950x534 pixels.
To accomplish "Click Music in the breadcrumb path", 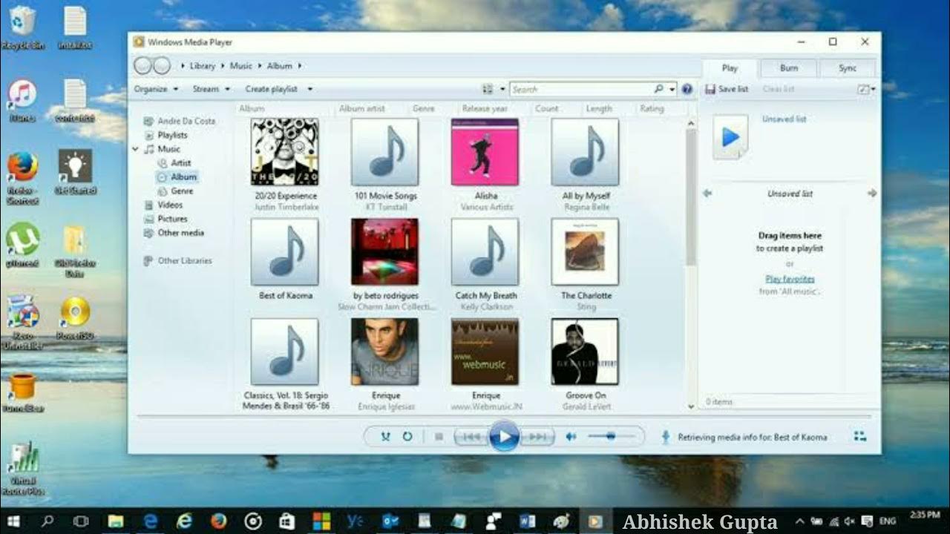I will [x=240, y=66].
